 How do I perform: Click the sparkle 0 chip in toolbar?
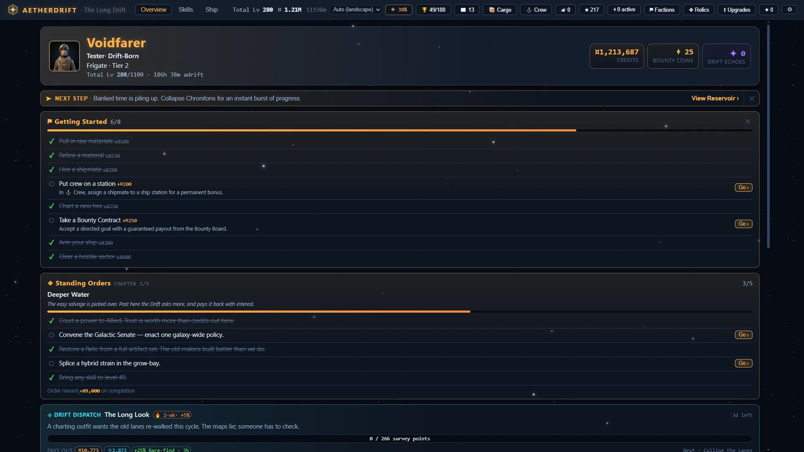[769, 10]
